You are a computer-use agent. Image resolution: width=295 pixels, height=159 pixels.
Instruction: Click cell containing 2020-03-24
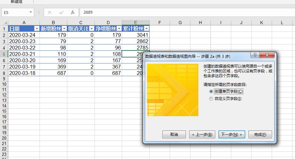click(24, 35)
